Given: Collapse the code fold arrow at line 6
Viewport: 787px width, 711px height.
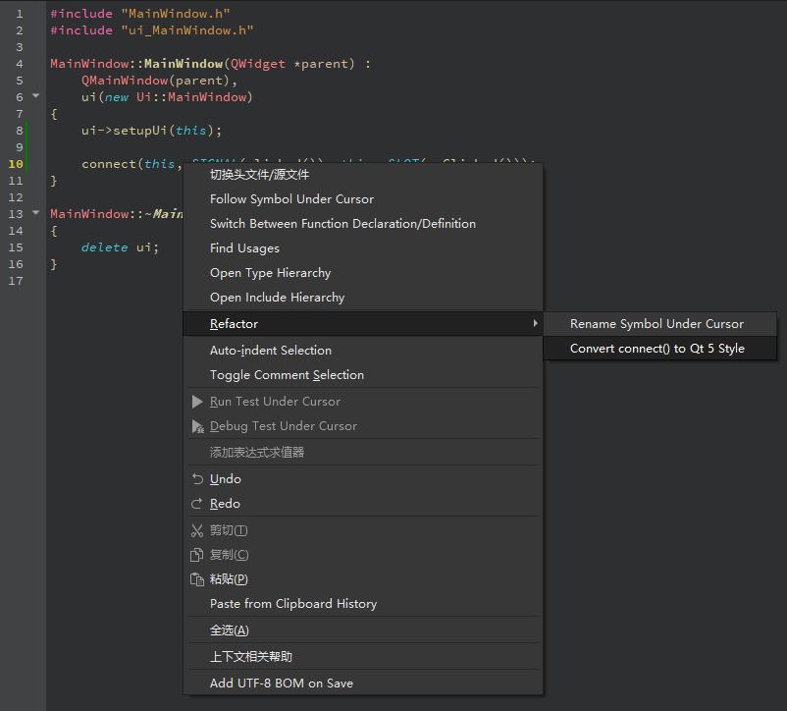Looking at the screenshot, I should pyautogui.click(x=35, y=95).
